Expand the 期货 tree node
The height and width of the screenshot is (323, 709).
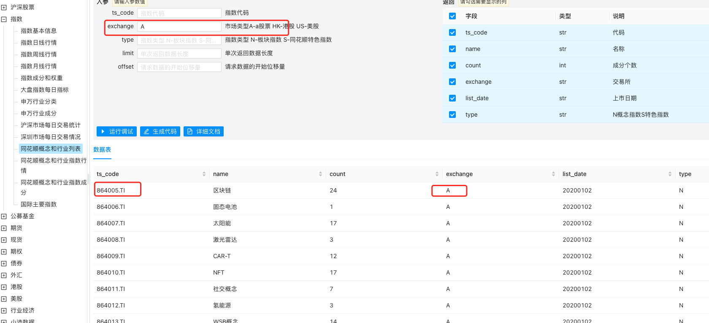[4, 228]
